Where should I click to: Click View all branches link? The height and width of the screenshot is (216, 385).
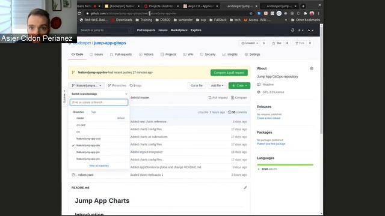99,166
